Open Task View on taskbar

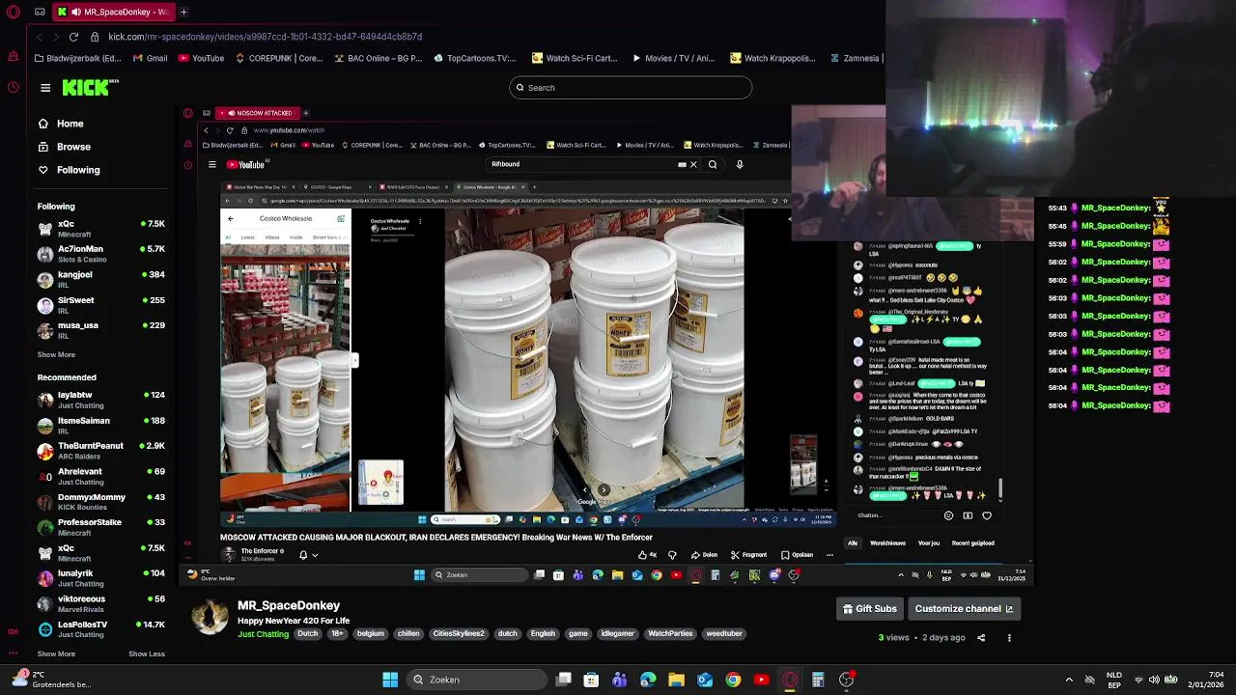pyautogui.click(x=564, y=680)
